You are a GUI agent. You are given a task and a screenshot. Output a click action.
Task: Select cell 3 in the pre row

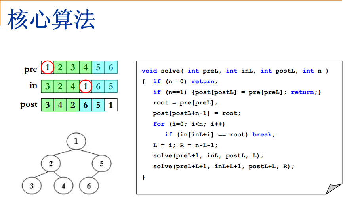tap(73, 67)
